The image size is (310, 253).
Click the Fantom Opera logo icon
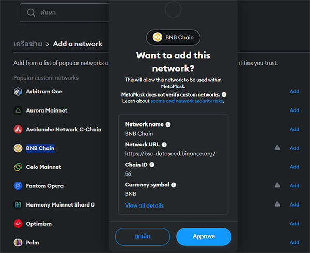coord(18,186)
